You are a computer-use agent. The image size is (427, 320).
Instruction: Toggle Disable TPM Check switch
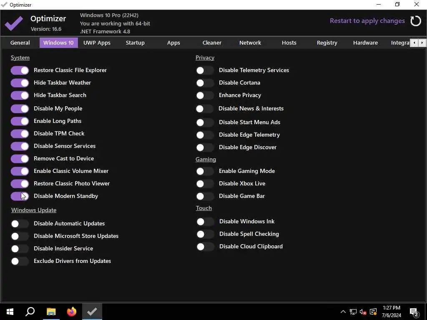(x=20, y=134)
